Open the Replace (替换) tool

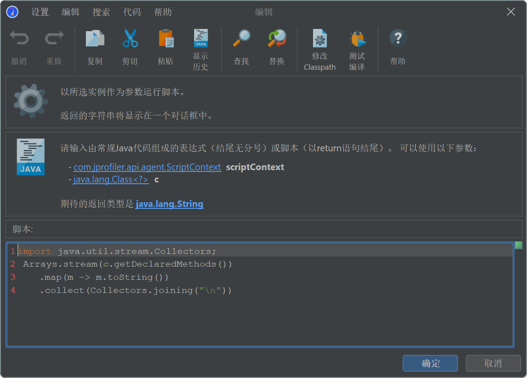pyautogui.click(x=277, y=48)
